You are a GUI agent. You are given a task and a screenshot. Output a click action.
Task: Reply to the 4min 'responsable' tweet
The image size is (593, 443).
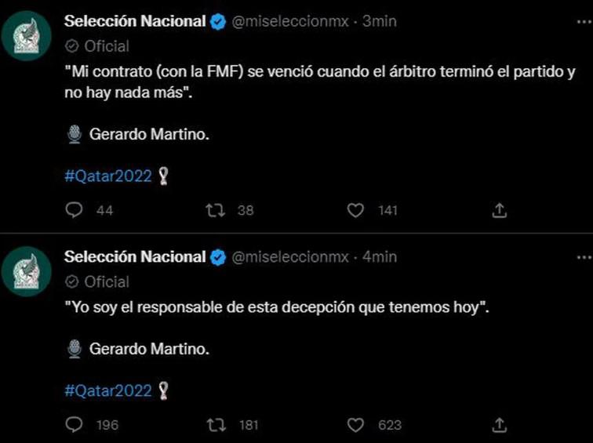point(75,425)
